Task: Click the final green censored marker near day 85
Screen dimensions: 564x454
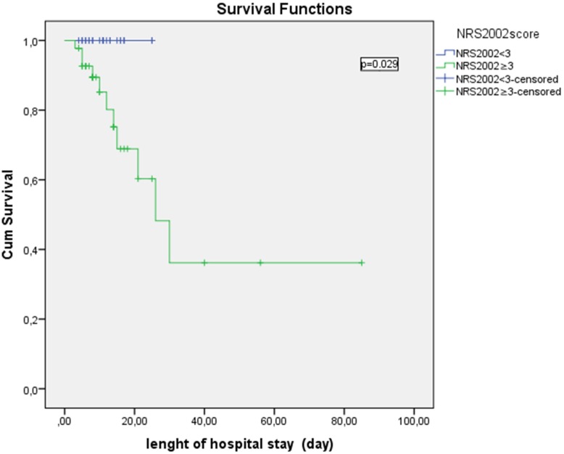Action: click(362, 263)
